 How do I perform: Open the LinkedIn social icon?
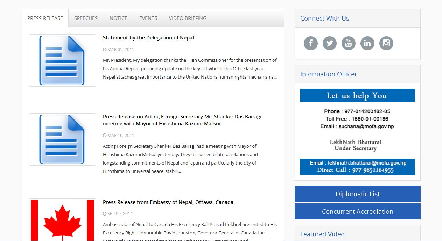[x=367, y=43]
